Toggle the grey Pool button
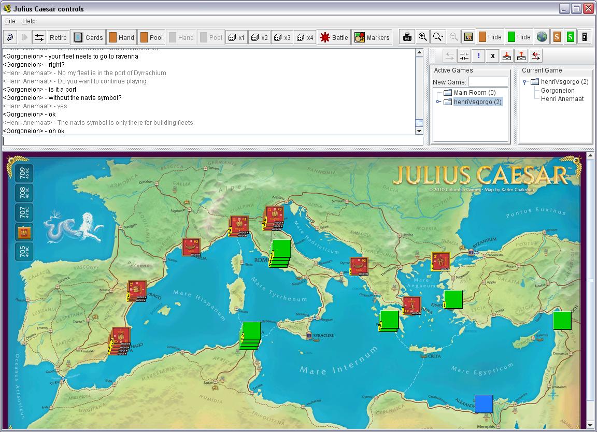Viewport: 597px width, 432px height. point(211,37)
